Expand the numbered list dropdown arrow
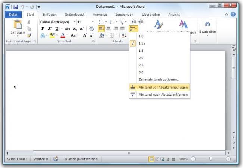 coord(117,22)
